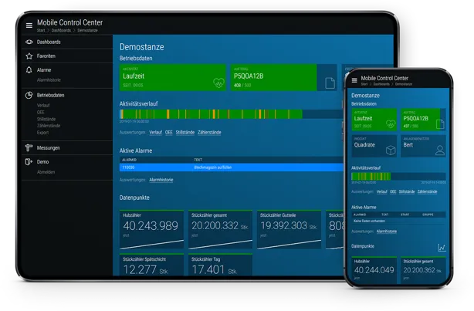Click the phone Bert Anlagenbenutzer card
The width and height of the screenshot is (474, 311).
click(423, 146)
